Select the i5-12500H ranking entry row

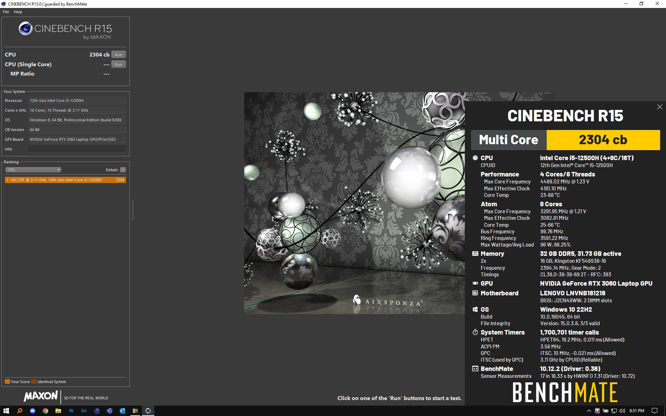click(x=65, y=180)
